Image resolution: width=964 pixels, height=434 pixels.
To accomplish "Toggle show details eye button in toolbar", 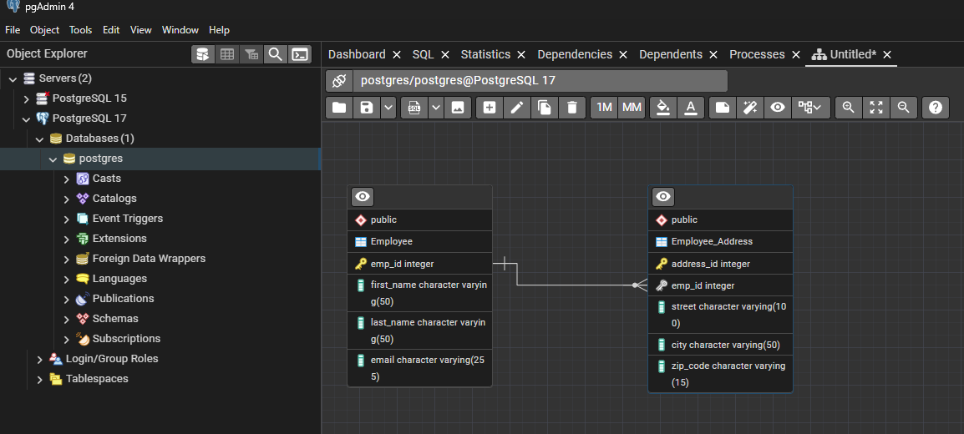I will tap(778, 108).
